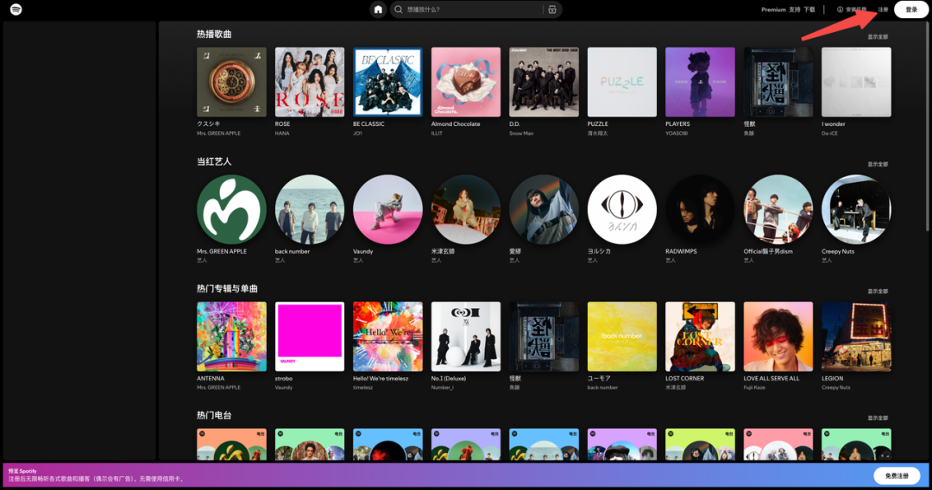
Task: Click the LEGION album title
Action: point(832,379)
